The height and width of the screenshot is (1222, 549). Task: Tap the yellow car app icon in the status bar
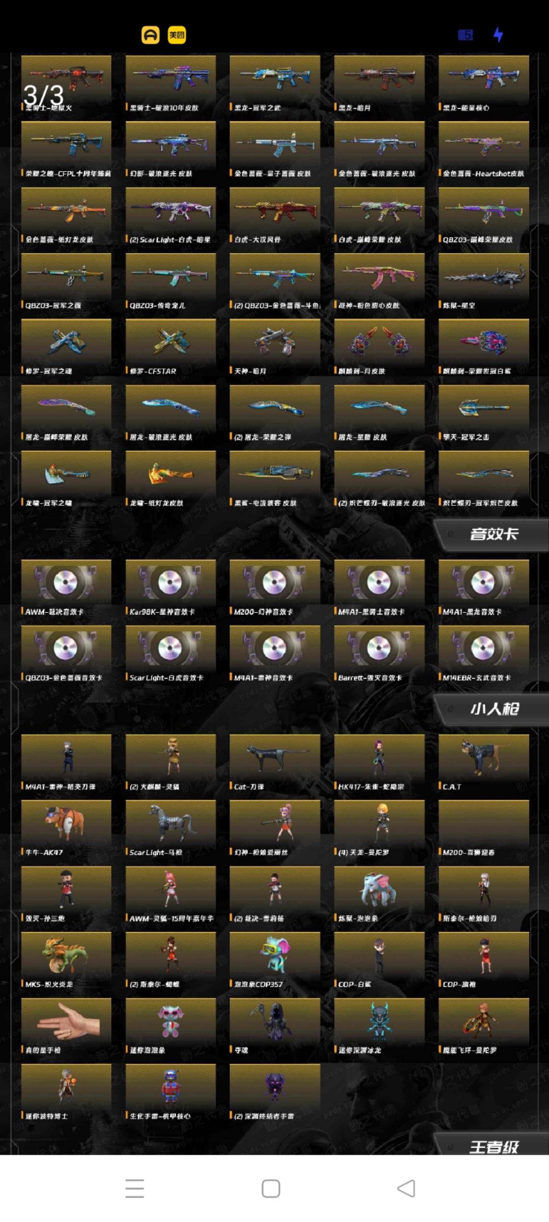(x=150, y=35)
